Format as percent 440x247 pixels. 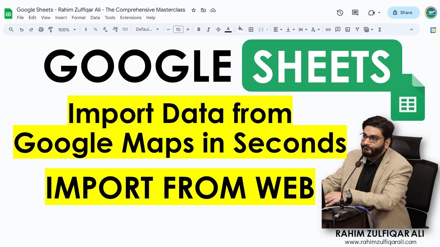point(95,30)
